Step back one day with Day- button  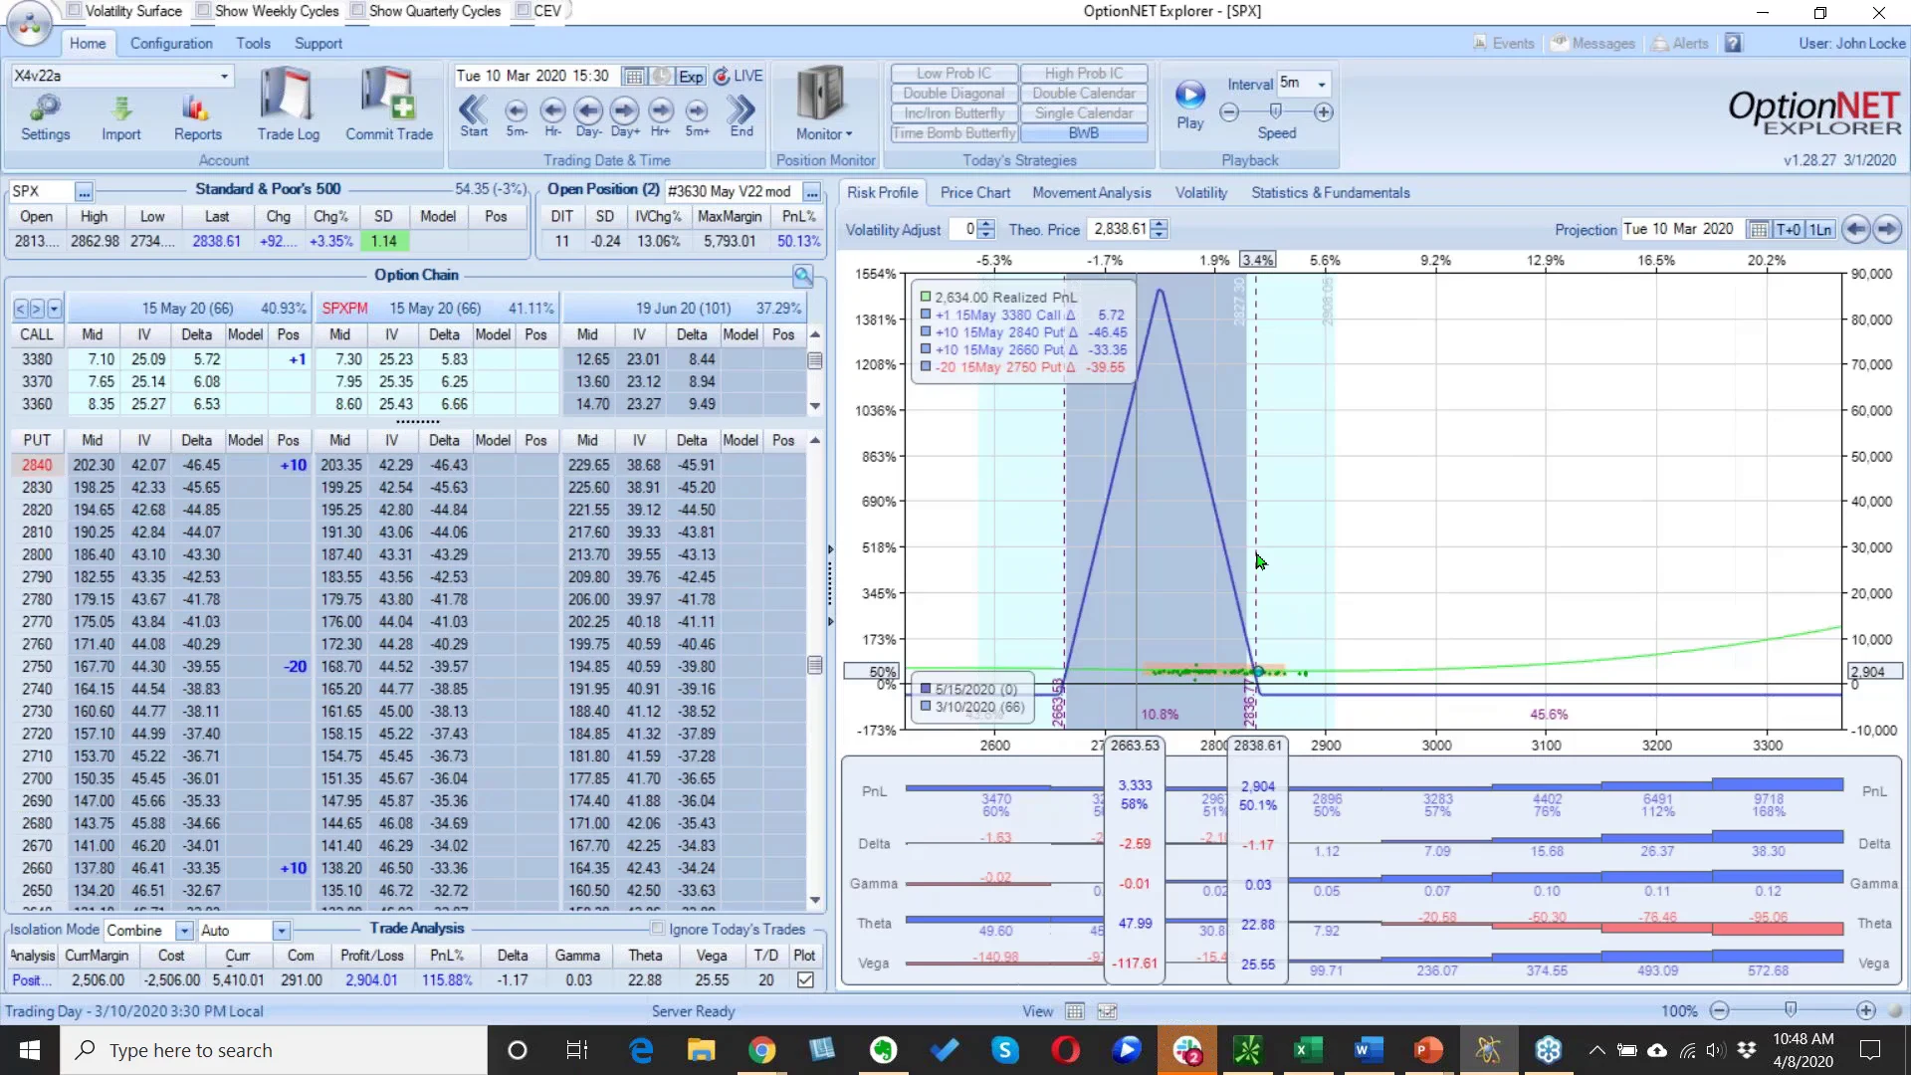tap(588, 115)
